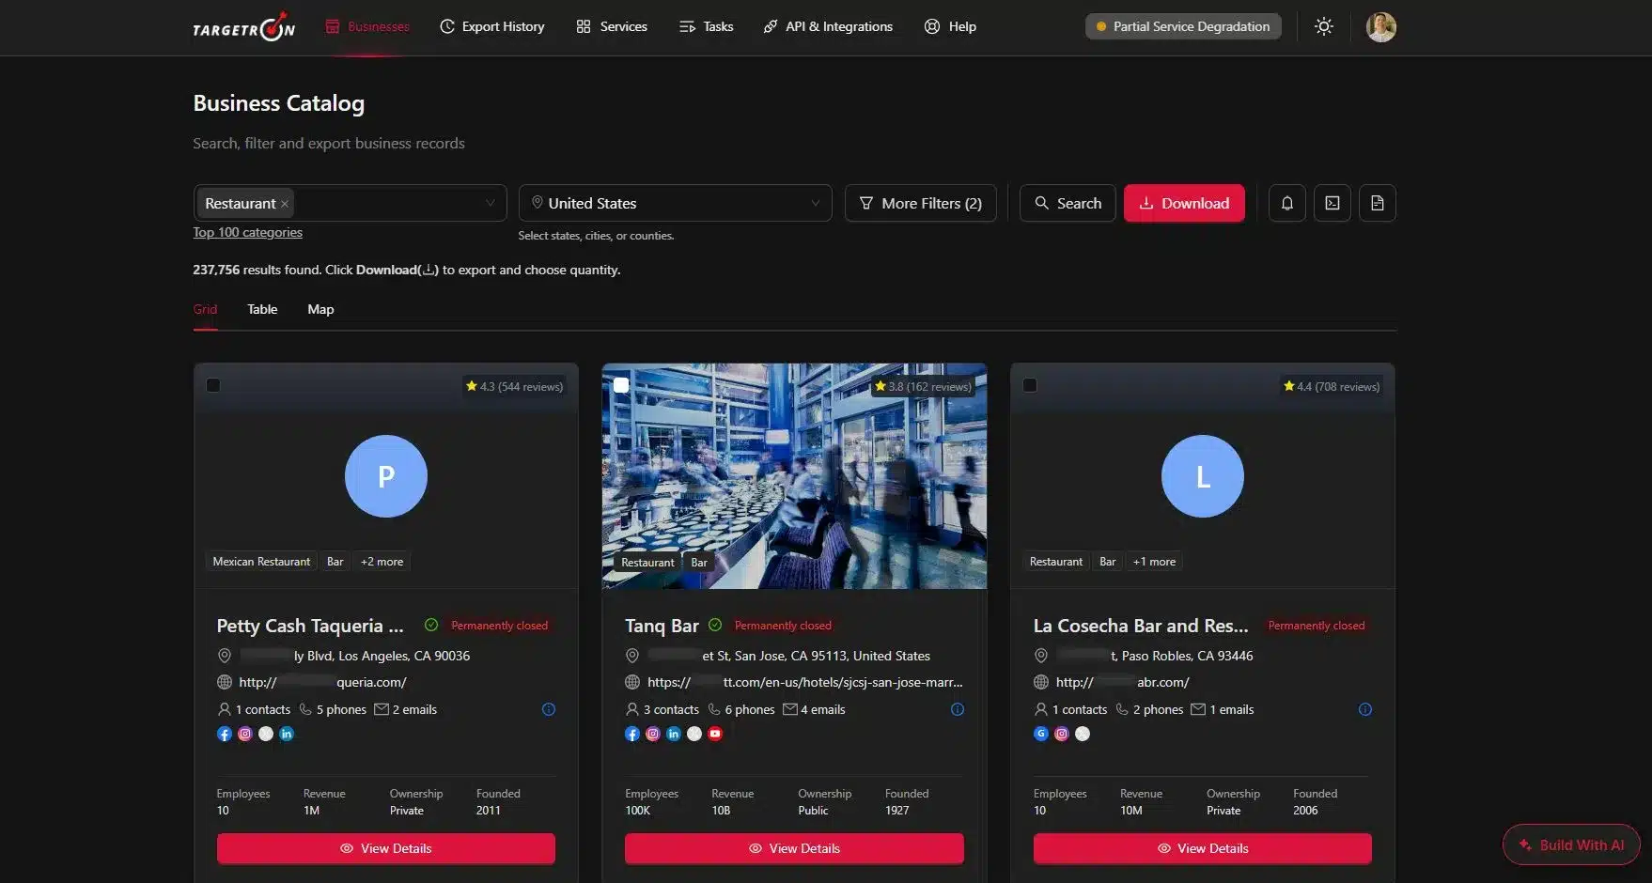The height and width of the screenshot is (883, 1652).
Task: Click info icon on La Cosecha card
Action: click(x=1365, y=710)
